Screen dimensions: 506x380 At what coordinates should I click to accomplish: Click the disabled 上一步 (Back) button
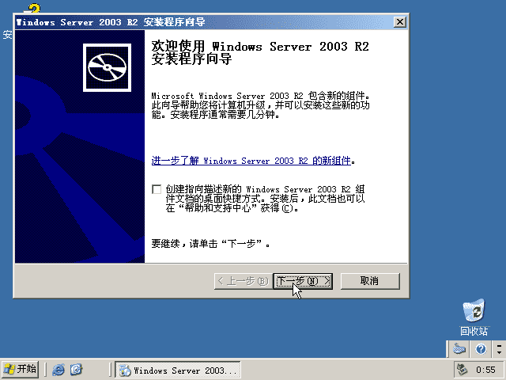[242, 281]
